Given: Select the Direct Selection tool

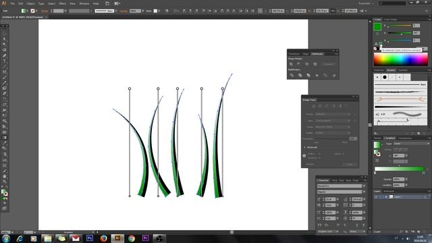Looking at the screenshot, I should pos(5,39).
